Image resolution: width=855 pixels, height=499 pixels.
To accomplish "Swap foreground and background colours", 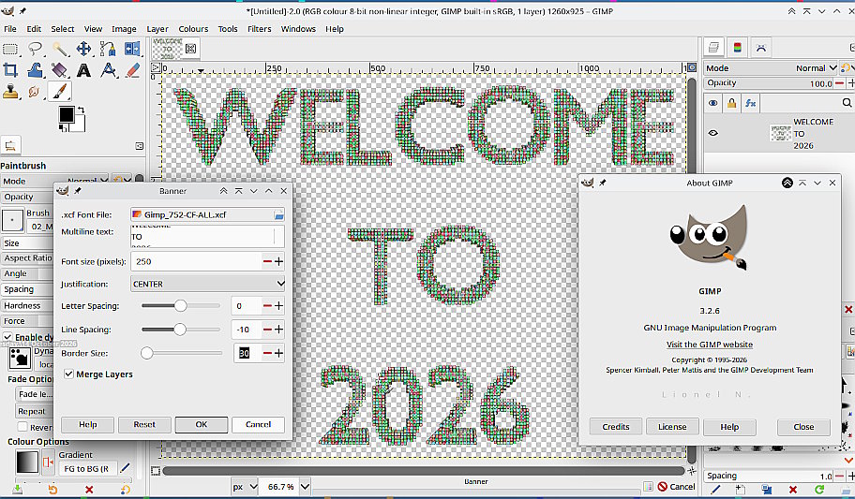I will 81,110.
